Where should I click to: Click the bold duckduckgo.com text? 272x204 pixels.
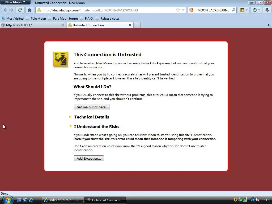[157, 63]
